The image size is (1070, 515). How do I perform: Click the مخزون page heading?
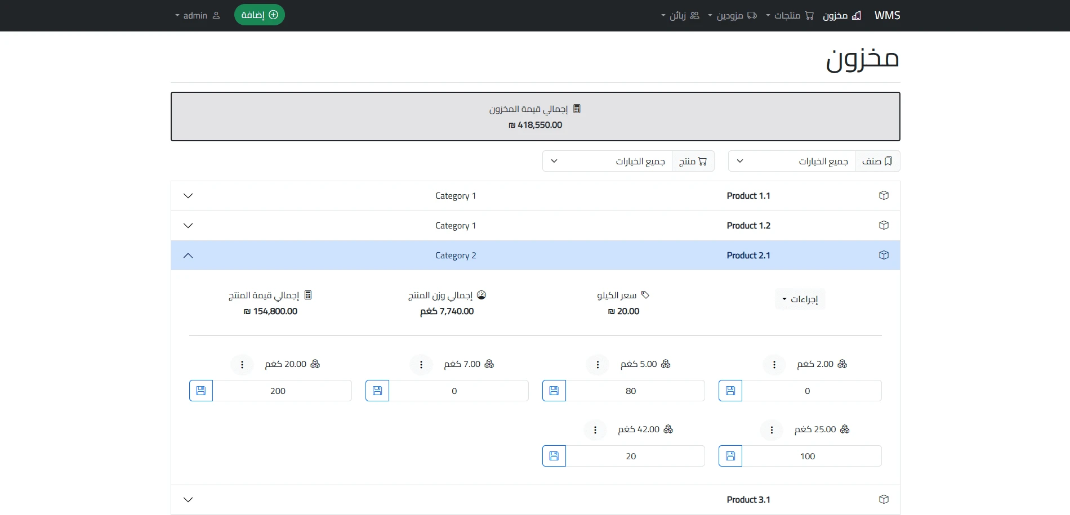point(862,60)
